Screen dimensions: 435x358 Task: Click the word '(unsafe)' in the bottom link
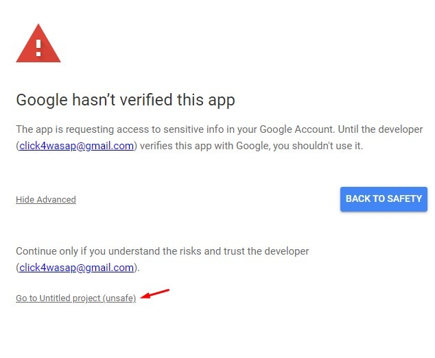(119, 298)
